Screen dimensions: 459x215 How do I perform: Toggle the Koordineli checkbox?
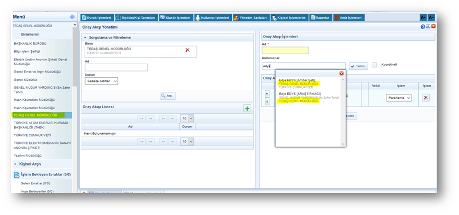[374, 65]
